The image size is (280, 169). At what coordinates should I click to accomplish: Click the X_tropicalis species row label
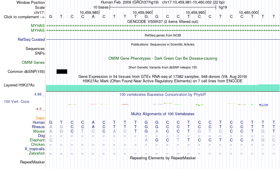pyautogui.click(x=35, y=149)
